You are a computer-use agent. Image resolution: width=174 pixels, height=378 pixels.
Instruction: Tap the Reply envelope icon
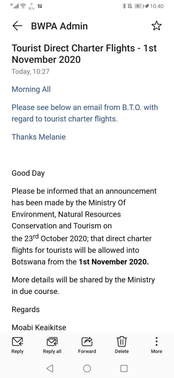[17, 341]
